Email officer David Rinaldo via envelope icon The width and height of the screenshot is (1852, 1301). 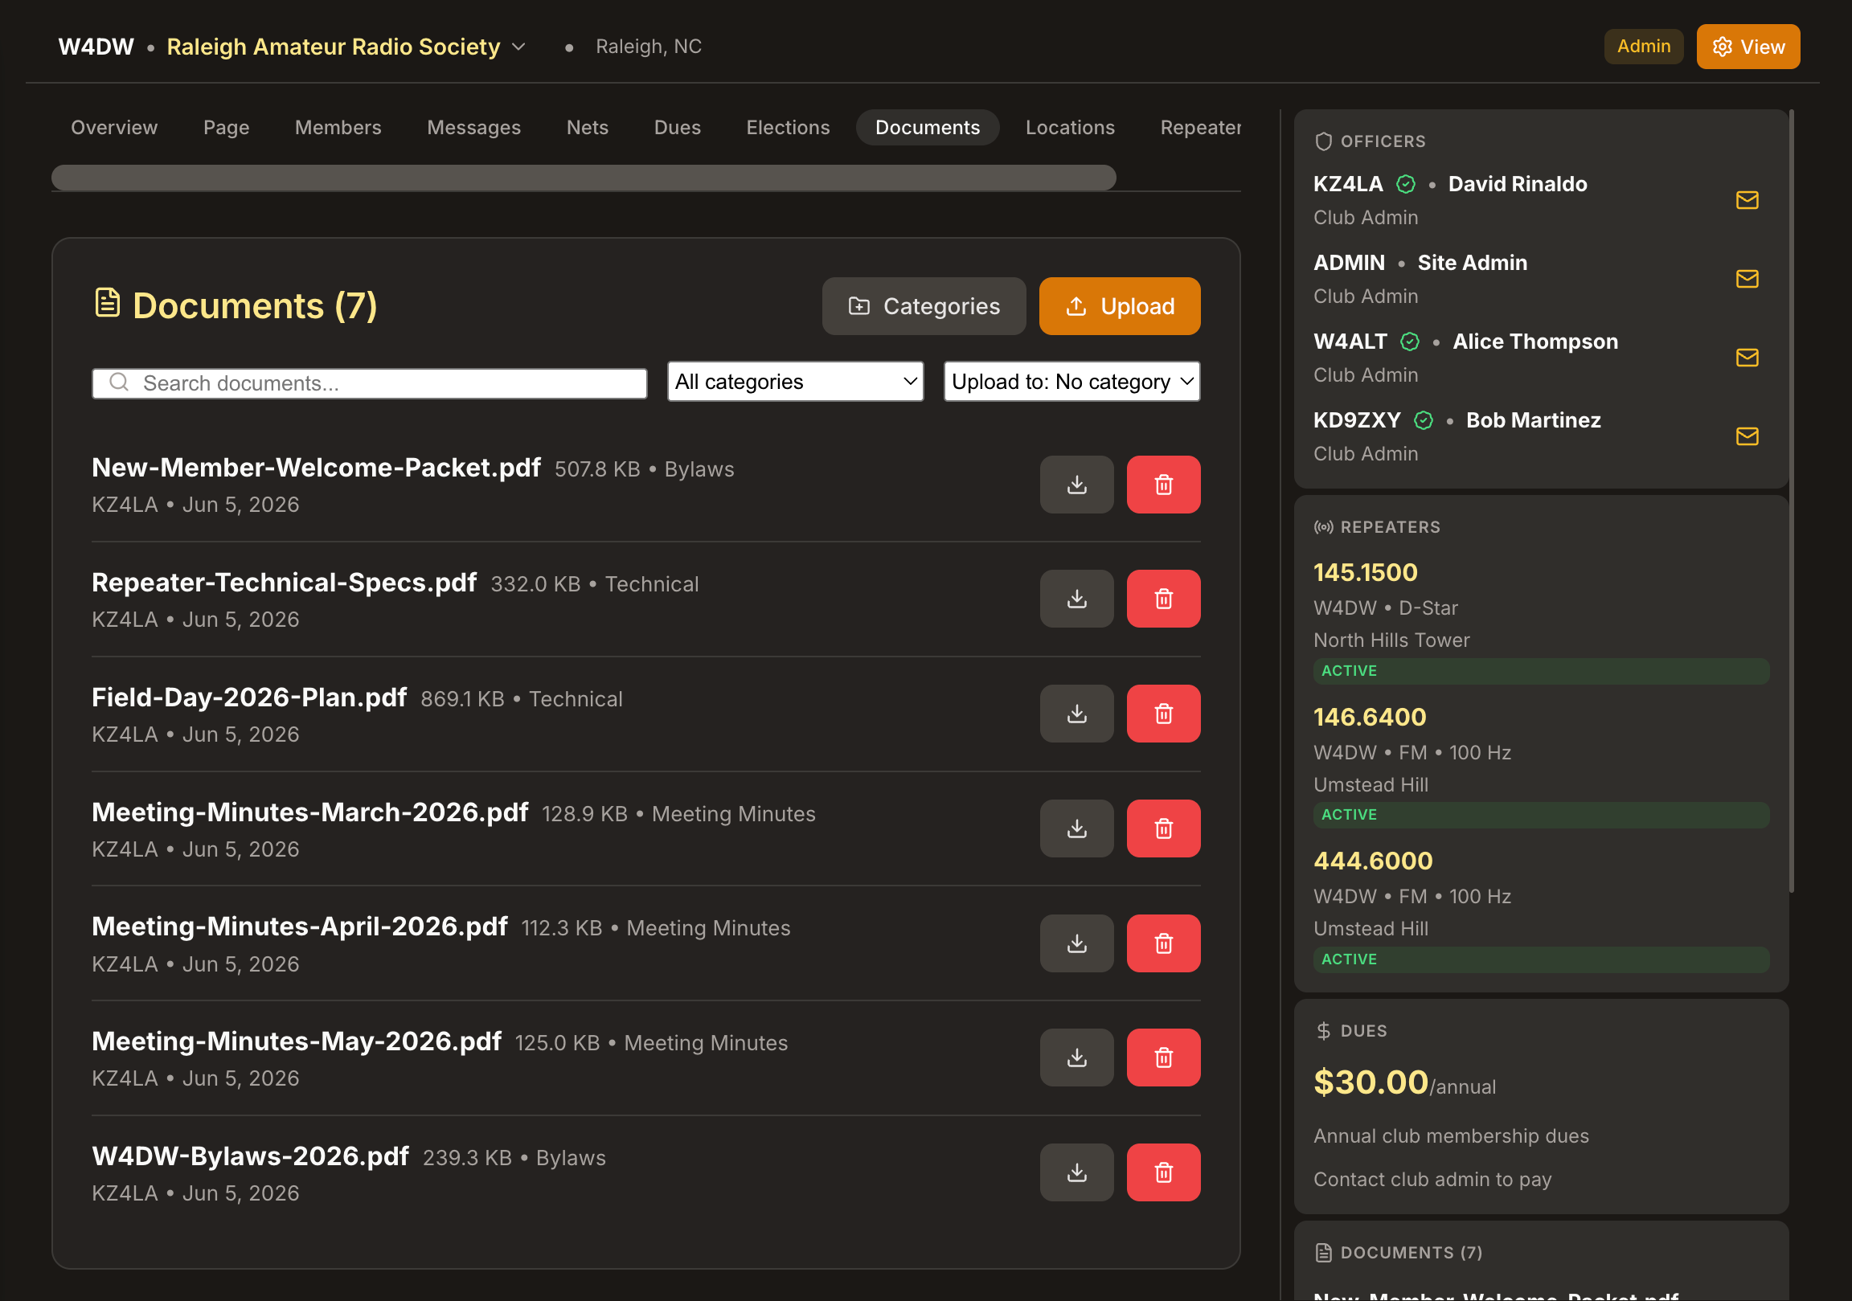click(x=1747, y=200)
